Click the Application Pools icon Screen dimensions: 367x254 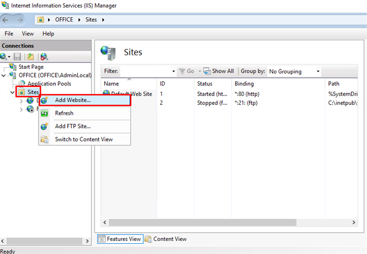(22, 84)
